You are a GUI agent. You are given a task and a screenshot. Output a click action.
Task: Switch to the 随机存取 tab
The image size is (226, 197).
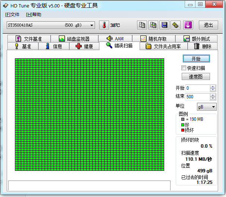coord(154,39)
